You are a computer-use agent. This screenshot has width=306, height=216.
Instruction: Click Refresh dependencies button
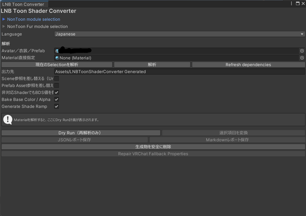point(248,65)
